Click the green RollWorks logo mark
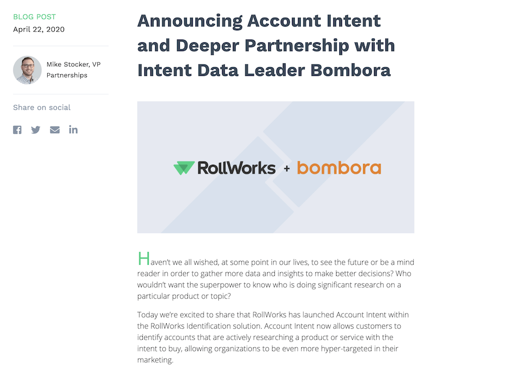Screen dimensions: 506x371 (184, 168)
